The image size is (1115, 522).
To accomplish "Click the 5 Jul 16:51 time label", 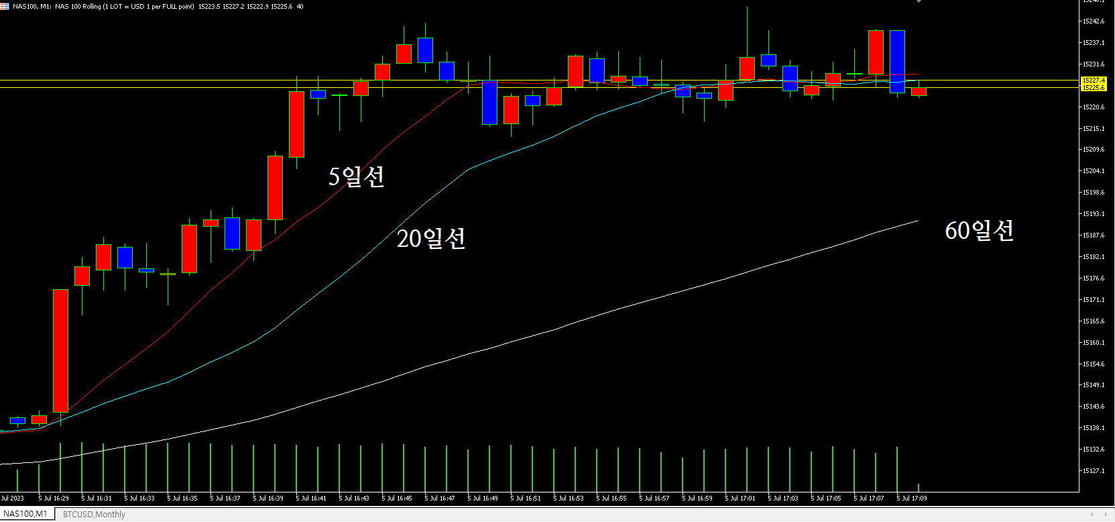I will coord(526,499).
